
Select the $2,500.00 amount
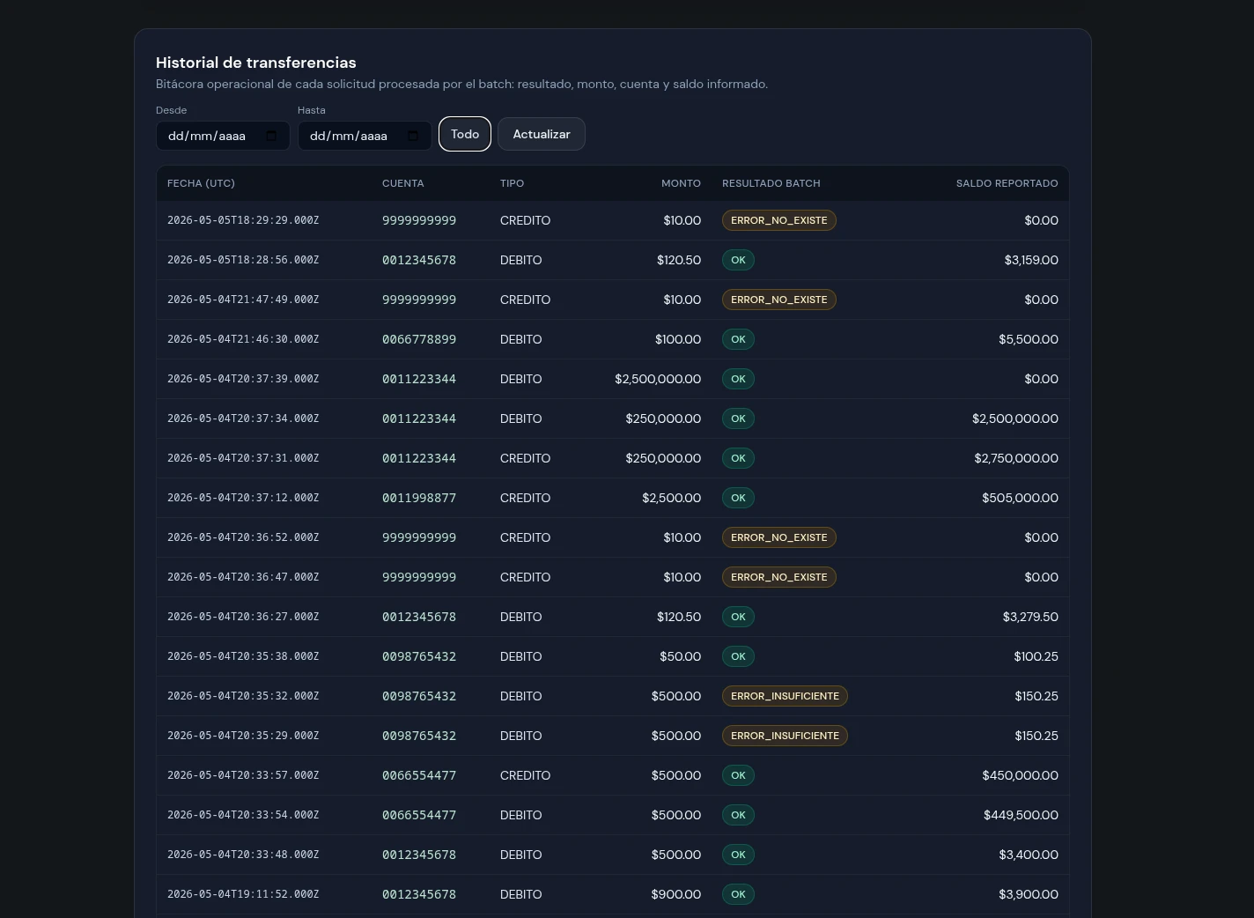(x=672, y=498)
